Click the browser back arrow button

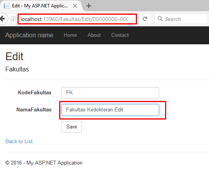[2, 19]
